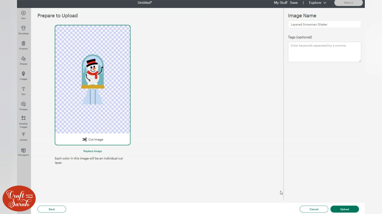Click the Tags keywords text box
The width and height of the screenshot is (382, 214).
click(324, 52)
